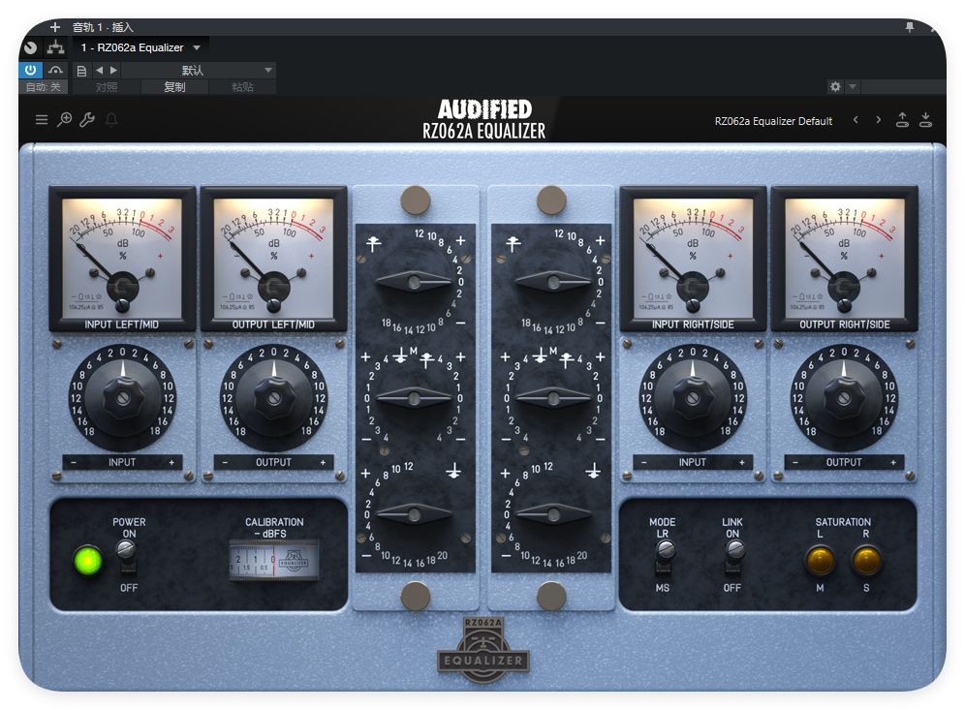Click the zoom magnifier icon

coord(64,119)
